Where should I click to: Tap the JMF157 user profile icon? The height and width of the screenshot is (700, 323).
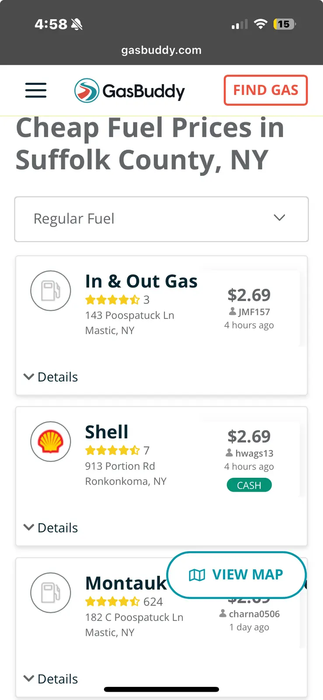click(x=233, y=311)
